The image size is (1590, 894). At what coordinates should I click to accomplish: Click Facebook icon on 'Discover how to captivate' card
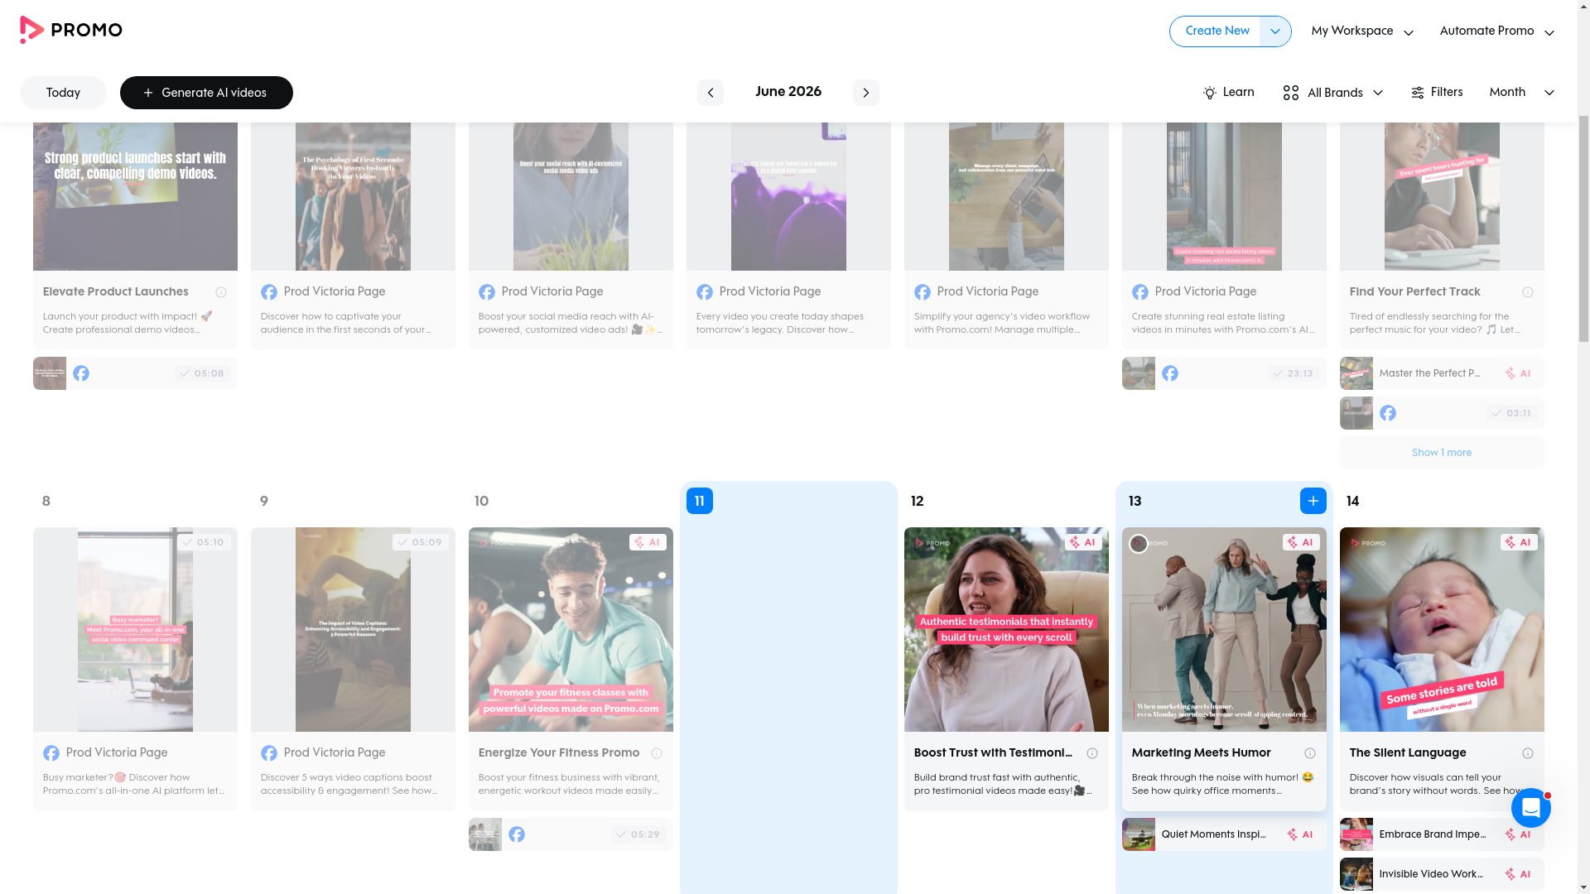point(269,292)
